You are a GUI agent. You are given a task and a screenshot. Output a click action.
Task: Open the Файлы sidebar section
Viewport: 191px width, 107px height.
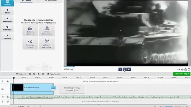tap(7, 3)
